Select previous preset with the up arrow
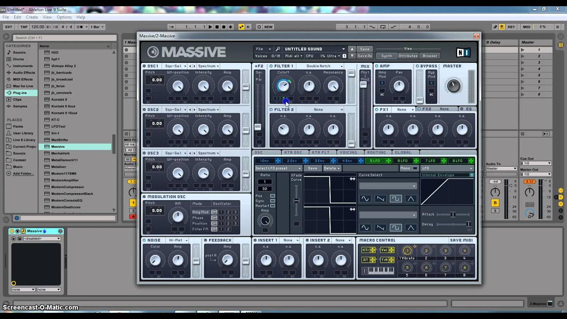 tap(352, 49)
